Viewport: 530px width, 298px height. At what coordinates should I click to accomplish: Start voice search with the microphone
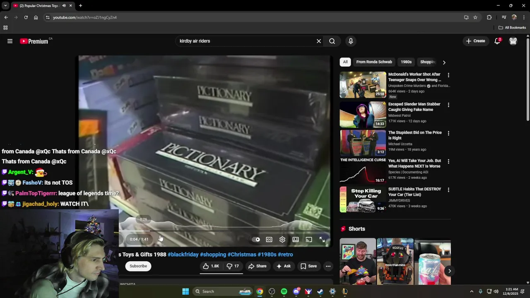[351, 41]
